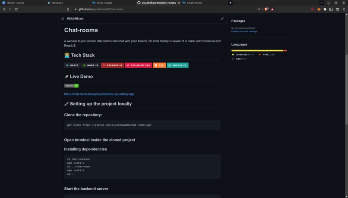This screenshot has height=198, width=348.
Task: Click the red HTML language bar segment
Action: 285,51
